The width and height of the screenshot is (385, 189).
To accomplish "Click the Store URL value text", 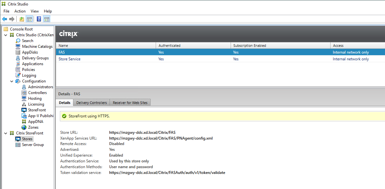I will coord(142,133).
